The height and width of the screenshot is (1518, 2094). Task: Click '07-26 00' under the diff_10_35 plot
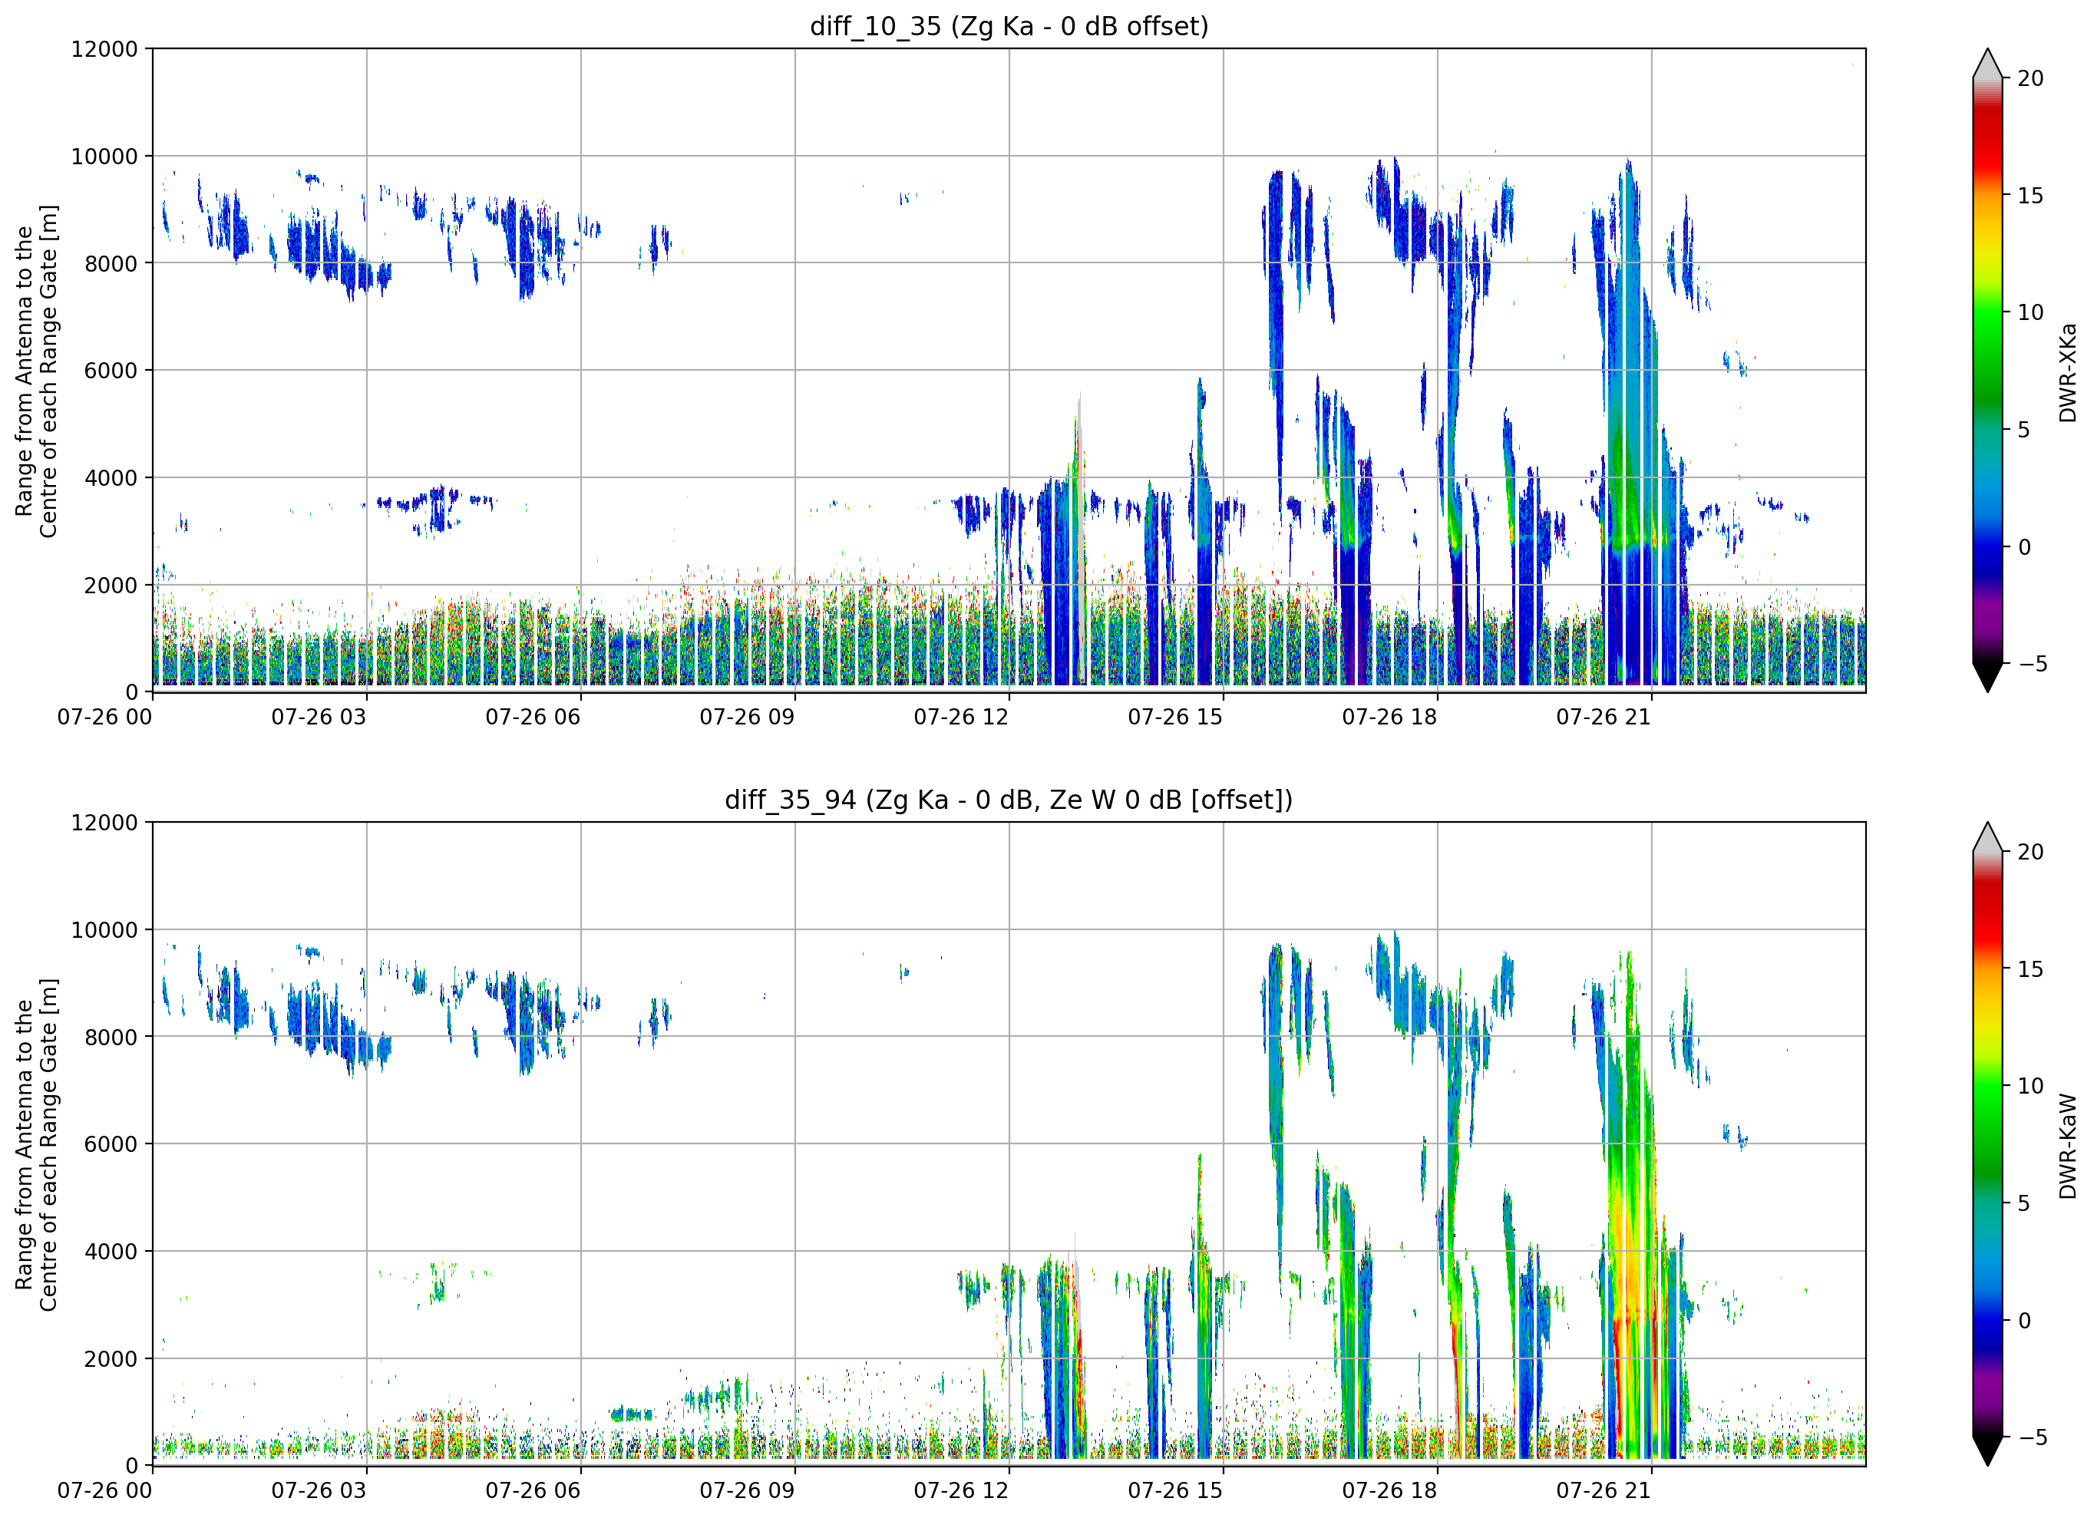point(104,718)
